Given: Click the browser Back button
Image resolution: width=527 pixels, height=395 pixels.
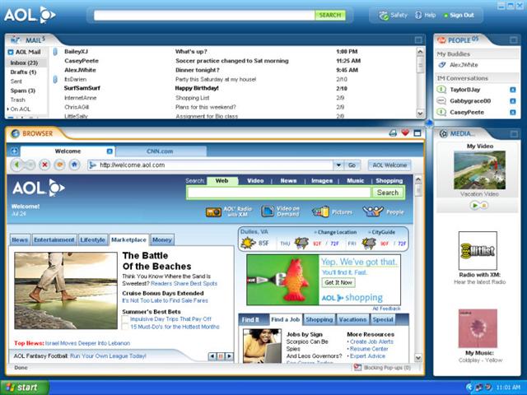Looking at the screenshot, I should pyautogui.click(x=16, y=165).
